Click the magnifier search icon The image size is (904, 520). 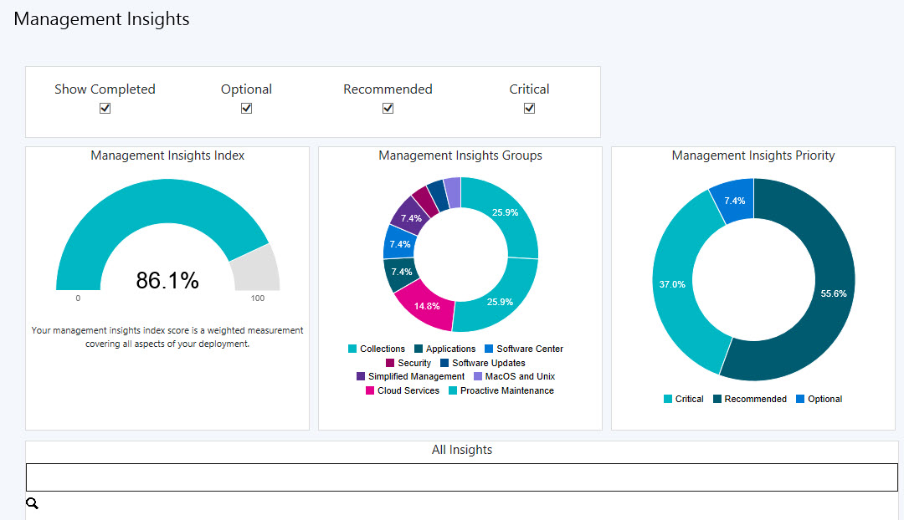coord(33,504)
